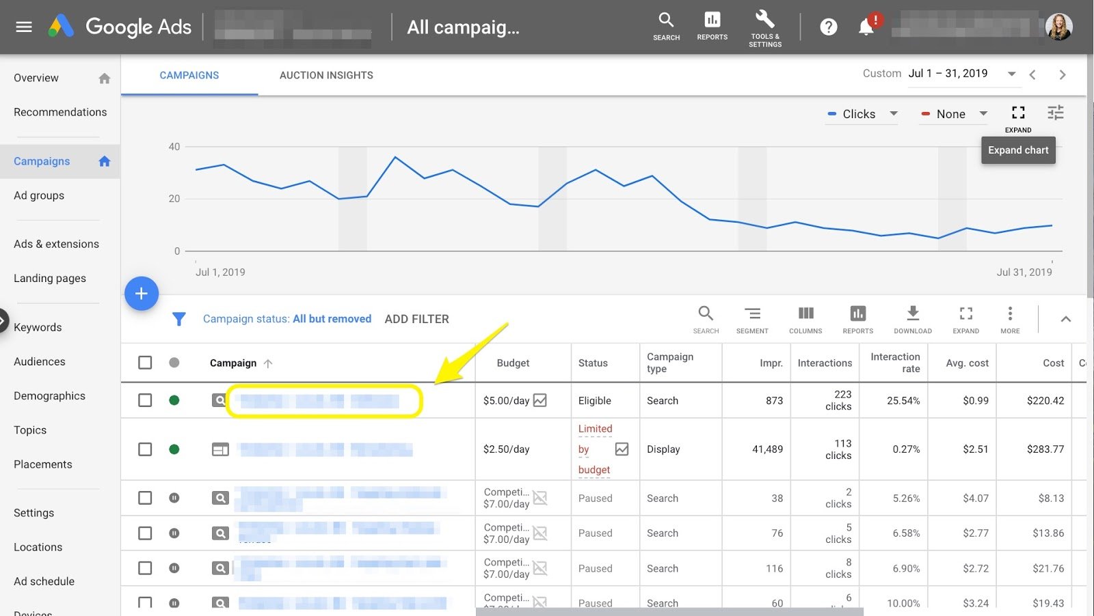Open chart adjust settings icon
This screenshot has height=616, width=1094.
coord(1055,113)
